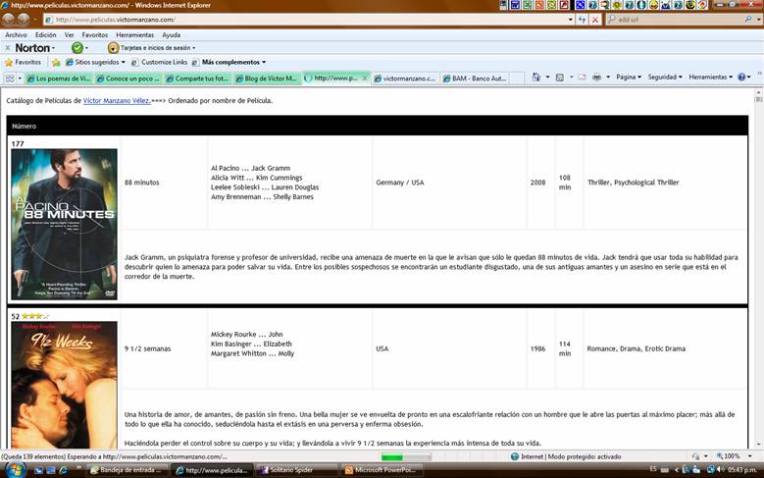Switch to Blog de Víctor M... tab

pyautogui.click(x=269, y=78)
